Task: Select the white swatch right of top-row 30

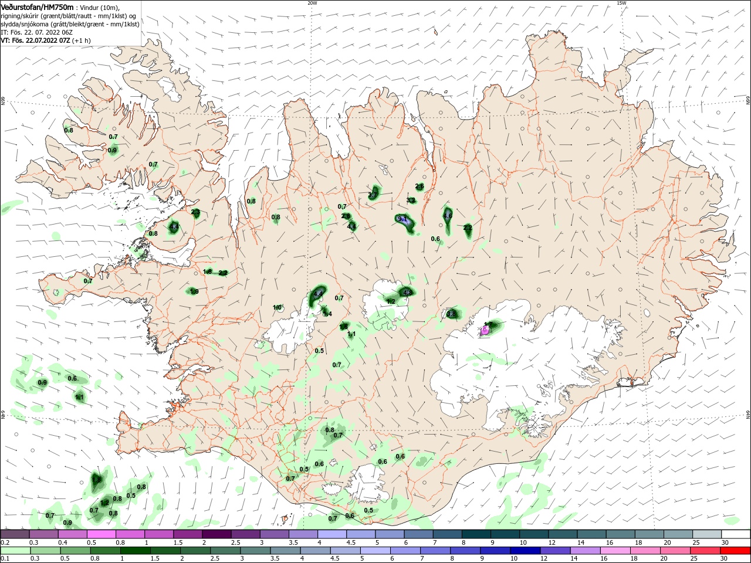Action: pos(736,534)
